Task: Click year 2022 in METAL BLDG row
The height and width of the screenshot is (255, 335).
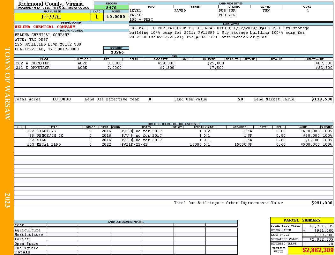Action: click(x=106, y=144)
